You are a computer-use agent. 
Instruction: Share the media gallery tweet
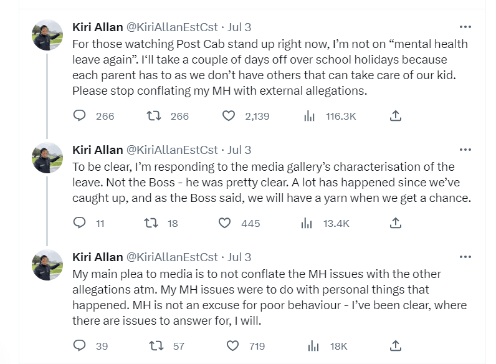tap(395, 223)
